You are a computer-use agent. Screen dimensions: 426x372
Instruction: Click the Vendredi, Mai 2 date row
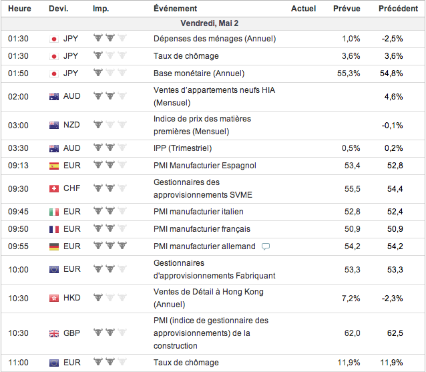[x=212, y=23]
